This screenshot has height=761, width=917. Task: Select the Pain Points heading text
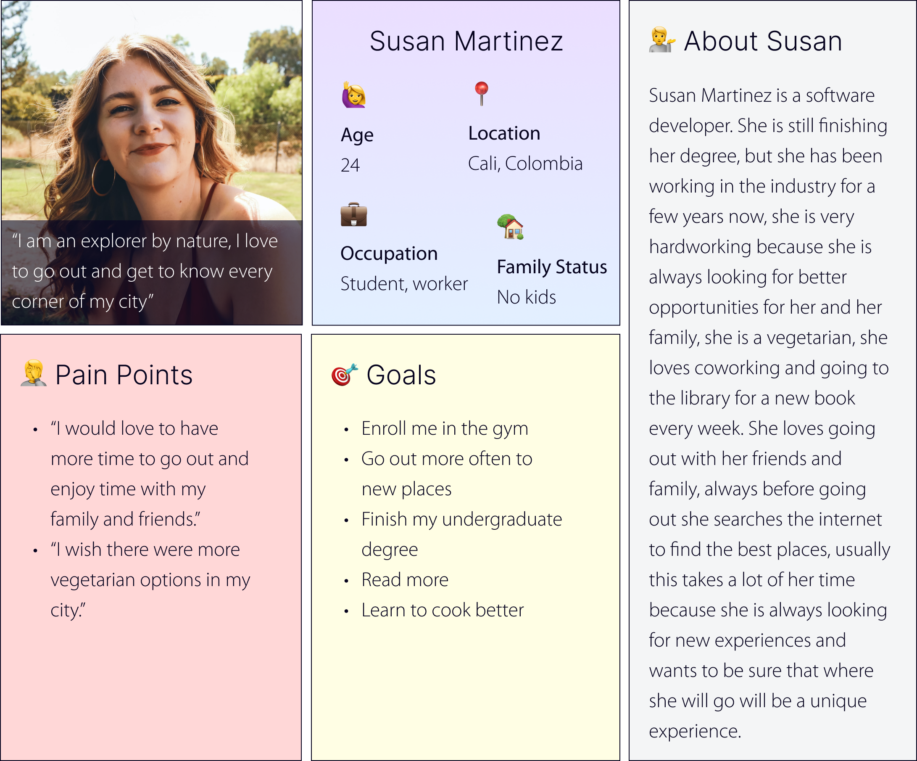[x=124, y=375]
